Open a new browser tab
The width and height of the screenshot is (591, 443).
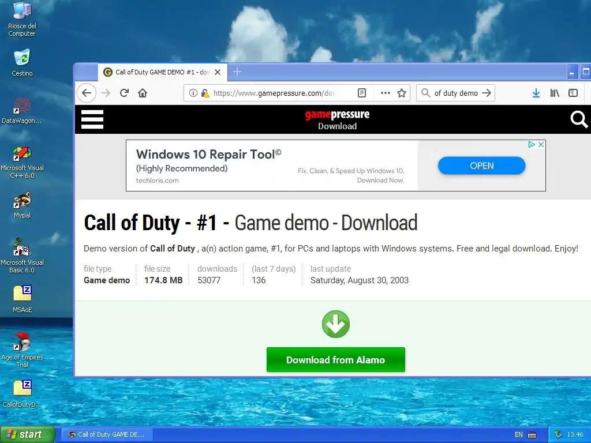pyautogui.click(x=237, y=72)
